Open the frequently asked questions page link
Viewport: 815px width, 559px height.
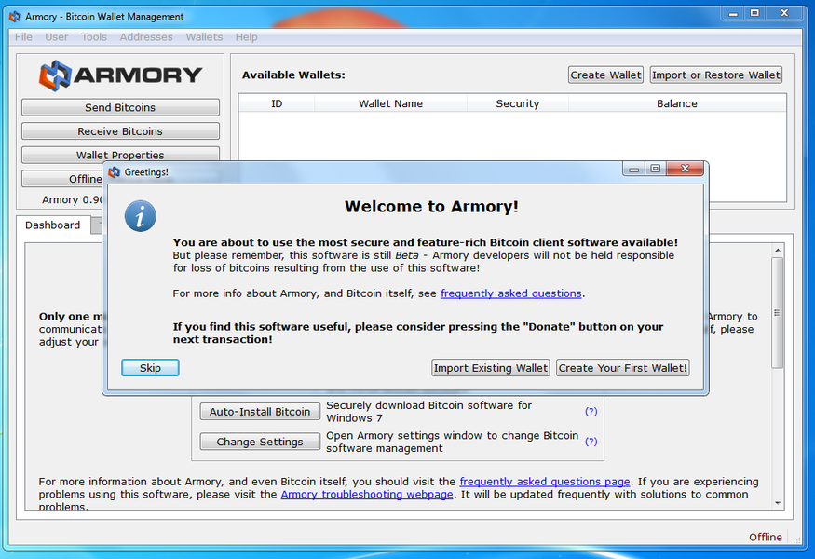(x=545, y=482)
